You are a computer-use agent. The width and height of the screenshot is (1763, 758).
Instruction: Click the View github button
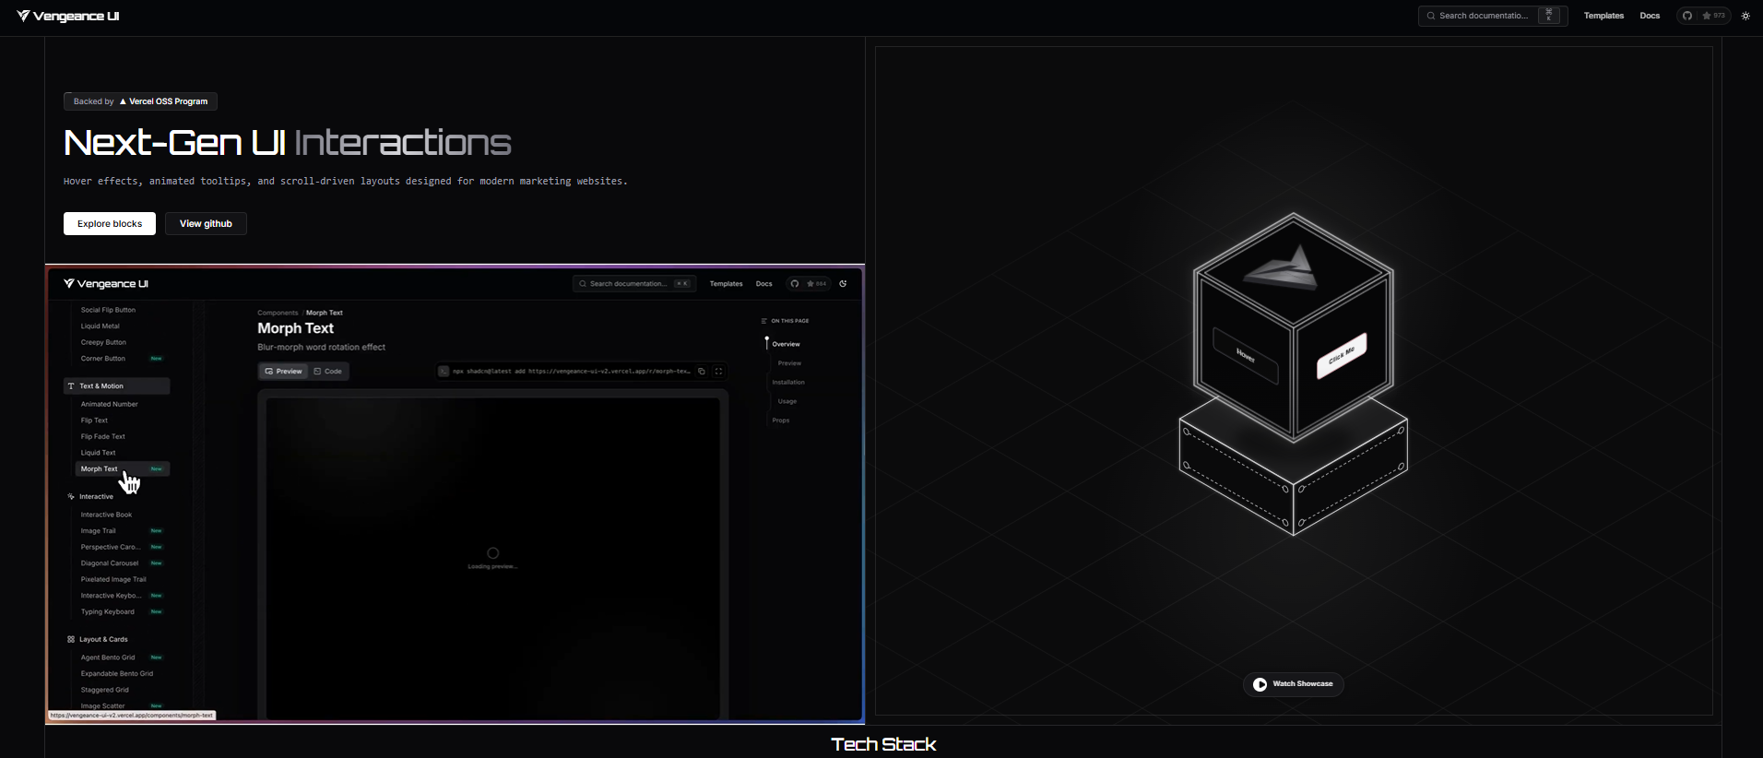pos(206,223)
